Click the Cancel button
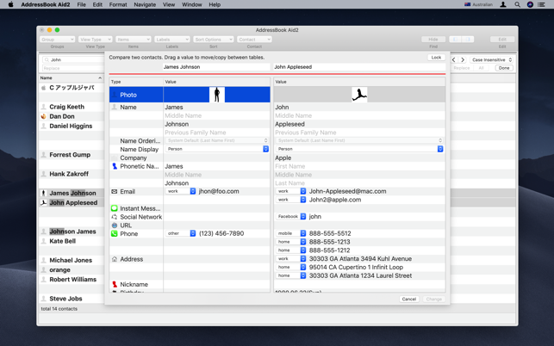This screenshot has height=346, width=554. [409, 299]
